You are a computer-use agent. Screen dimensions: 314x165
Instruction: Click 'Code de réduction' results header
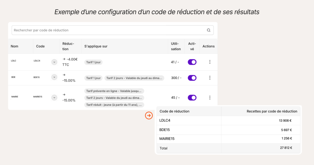[x=174, y=111]
